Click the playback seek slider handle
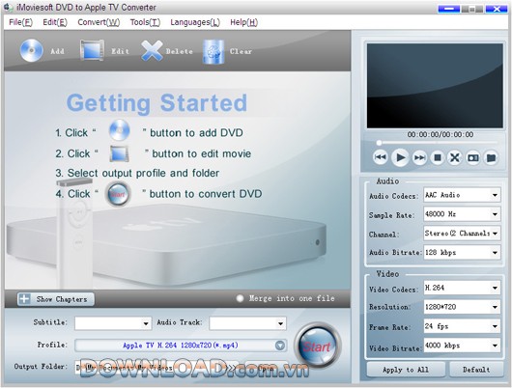512x388 pixels. tap(379, 143)
